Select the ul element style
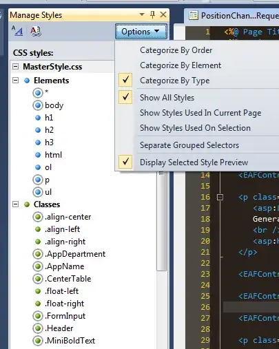Image resolution: width=279 pixels, height=349 pixels. tap(48, 192)
